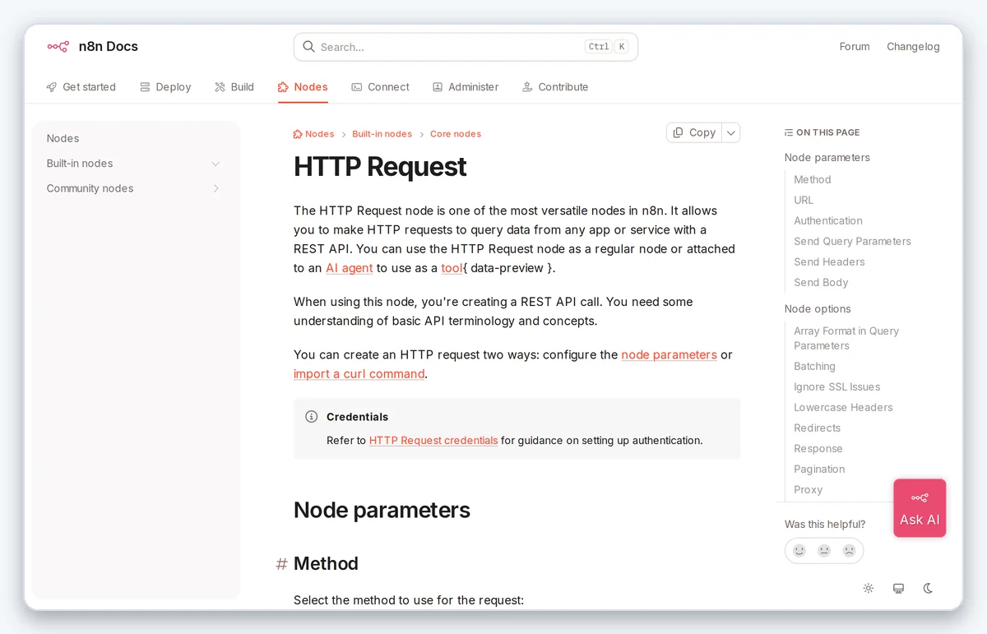Jump to Redirects outline entry
987x634 pixels.
tap(817, 428)
